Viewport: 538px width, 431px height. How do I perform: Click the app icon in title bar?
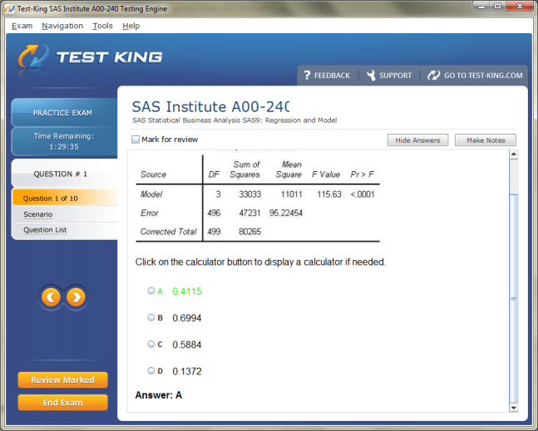click(x=9, y=8)
